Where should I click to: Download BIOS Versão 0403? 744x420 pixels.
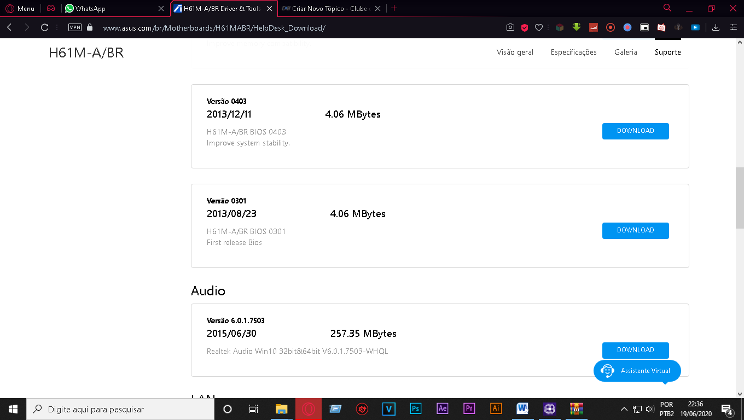[635, 131]
